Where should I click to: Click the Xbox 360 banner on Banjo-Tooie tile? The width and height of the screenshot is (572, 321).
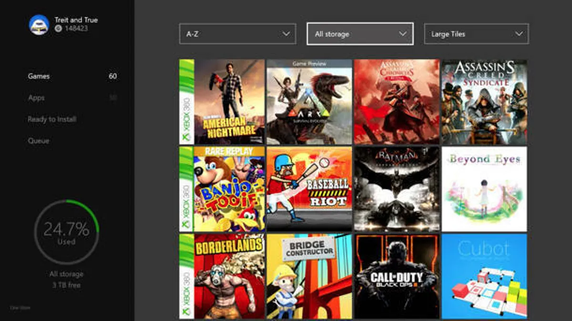point(185,189)
